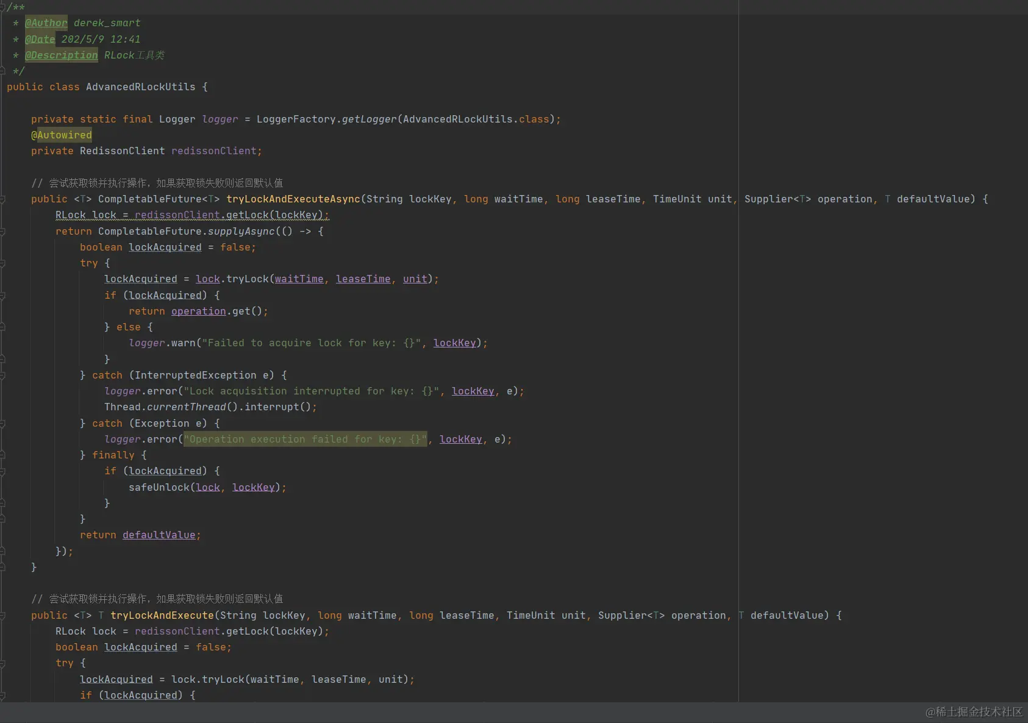Click the author name derek_smart

pos(107,23)
